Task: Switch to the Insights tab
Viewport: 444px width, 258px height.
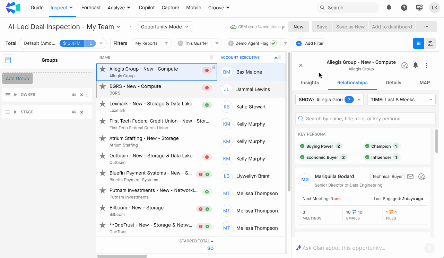Action: coord(310,83)
